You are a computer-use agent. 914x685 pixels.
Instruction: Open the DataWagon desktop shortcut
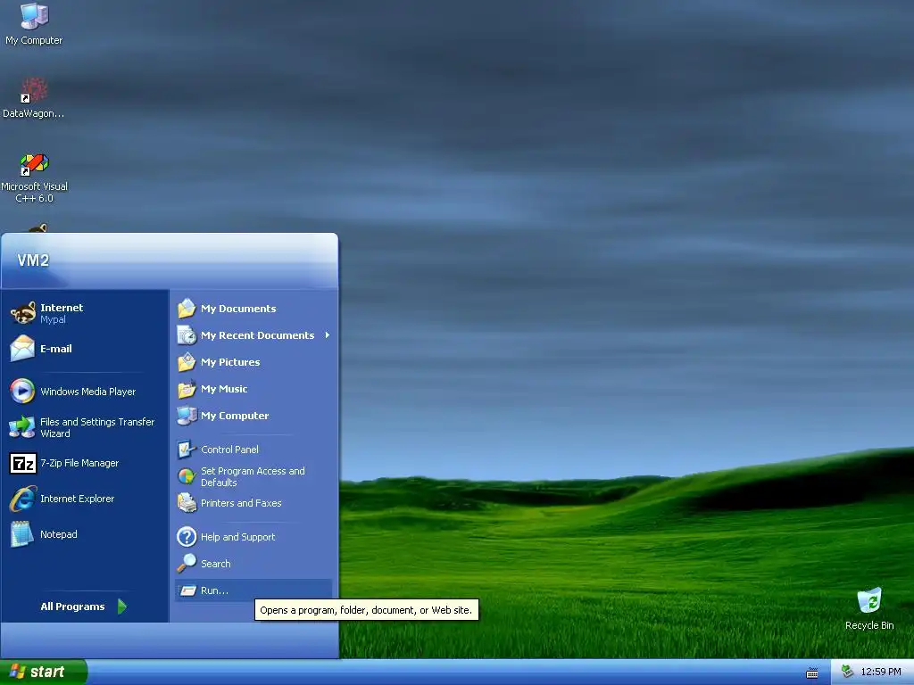[34, 98]
